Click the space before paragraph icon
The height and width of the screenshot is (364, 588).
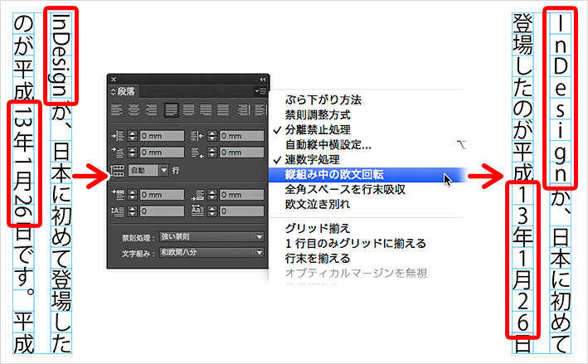(118, 194)
